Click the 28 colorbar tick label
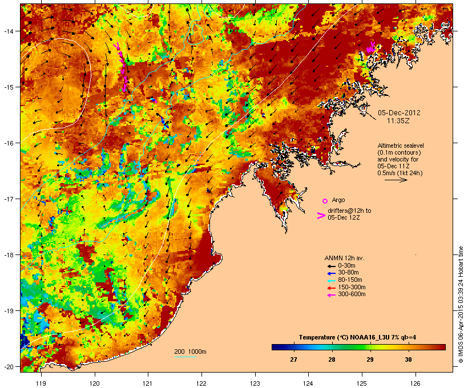This screenshot has height=388, width=468. click(332, 359)
